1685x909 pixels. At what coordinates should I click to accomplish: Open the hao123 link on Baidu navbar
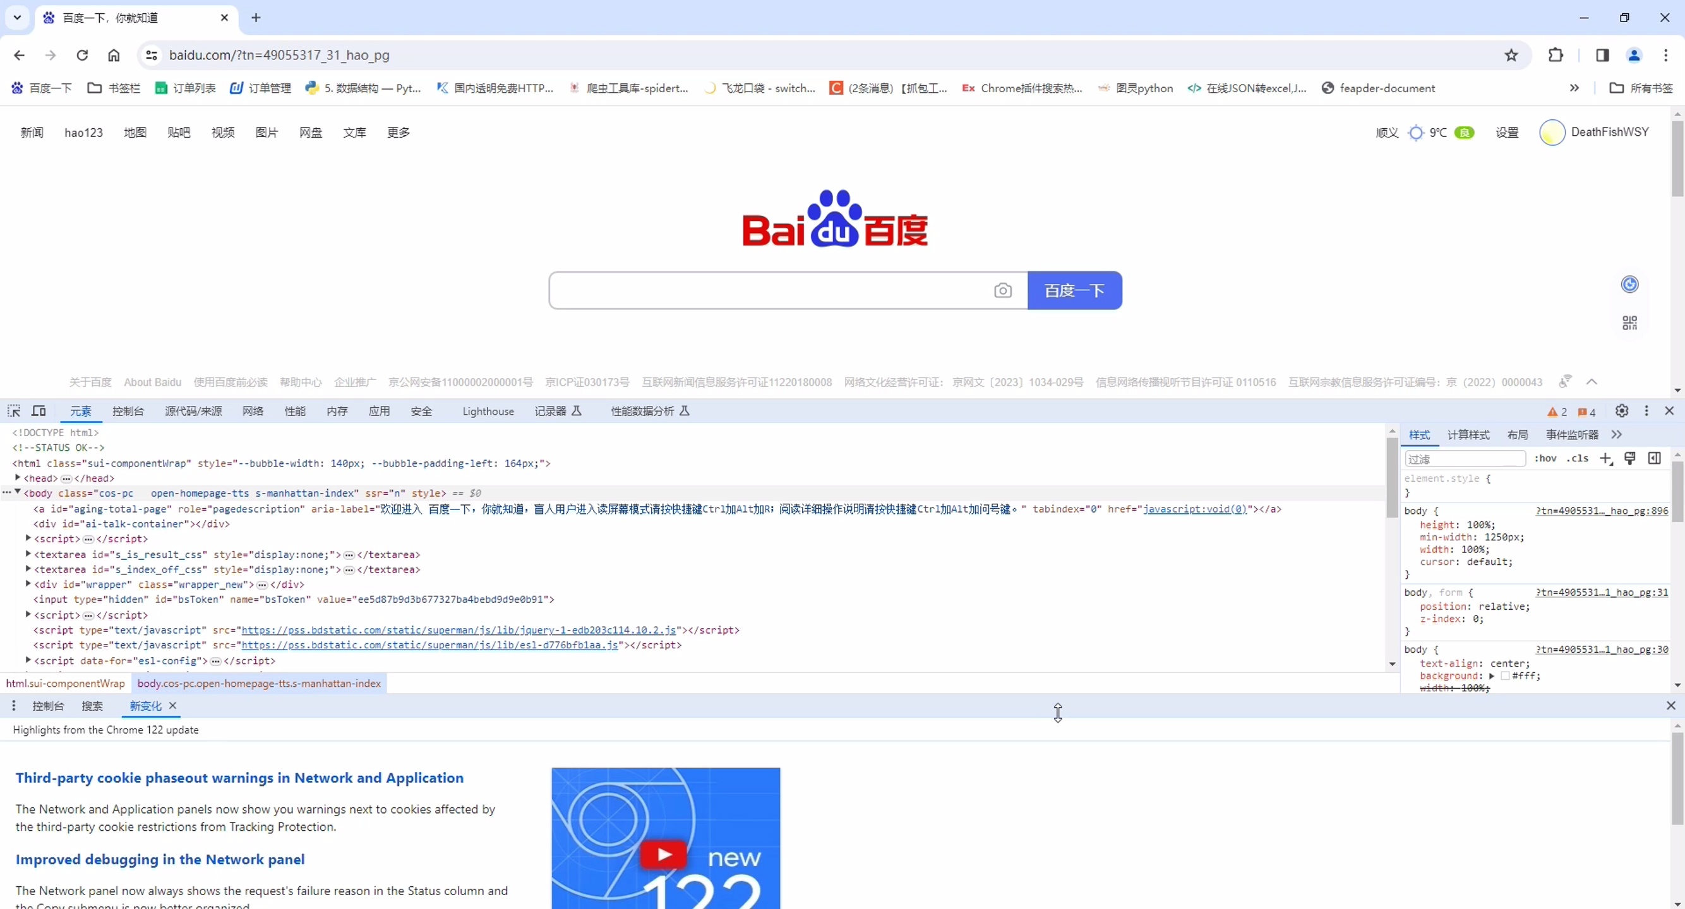84,132
